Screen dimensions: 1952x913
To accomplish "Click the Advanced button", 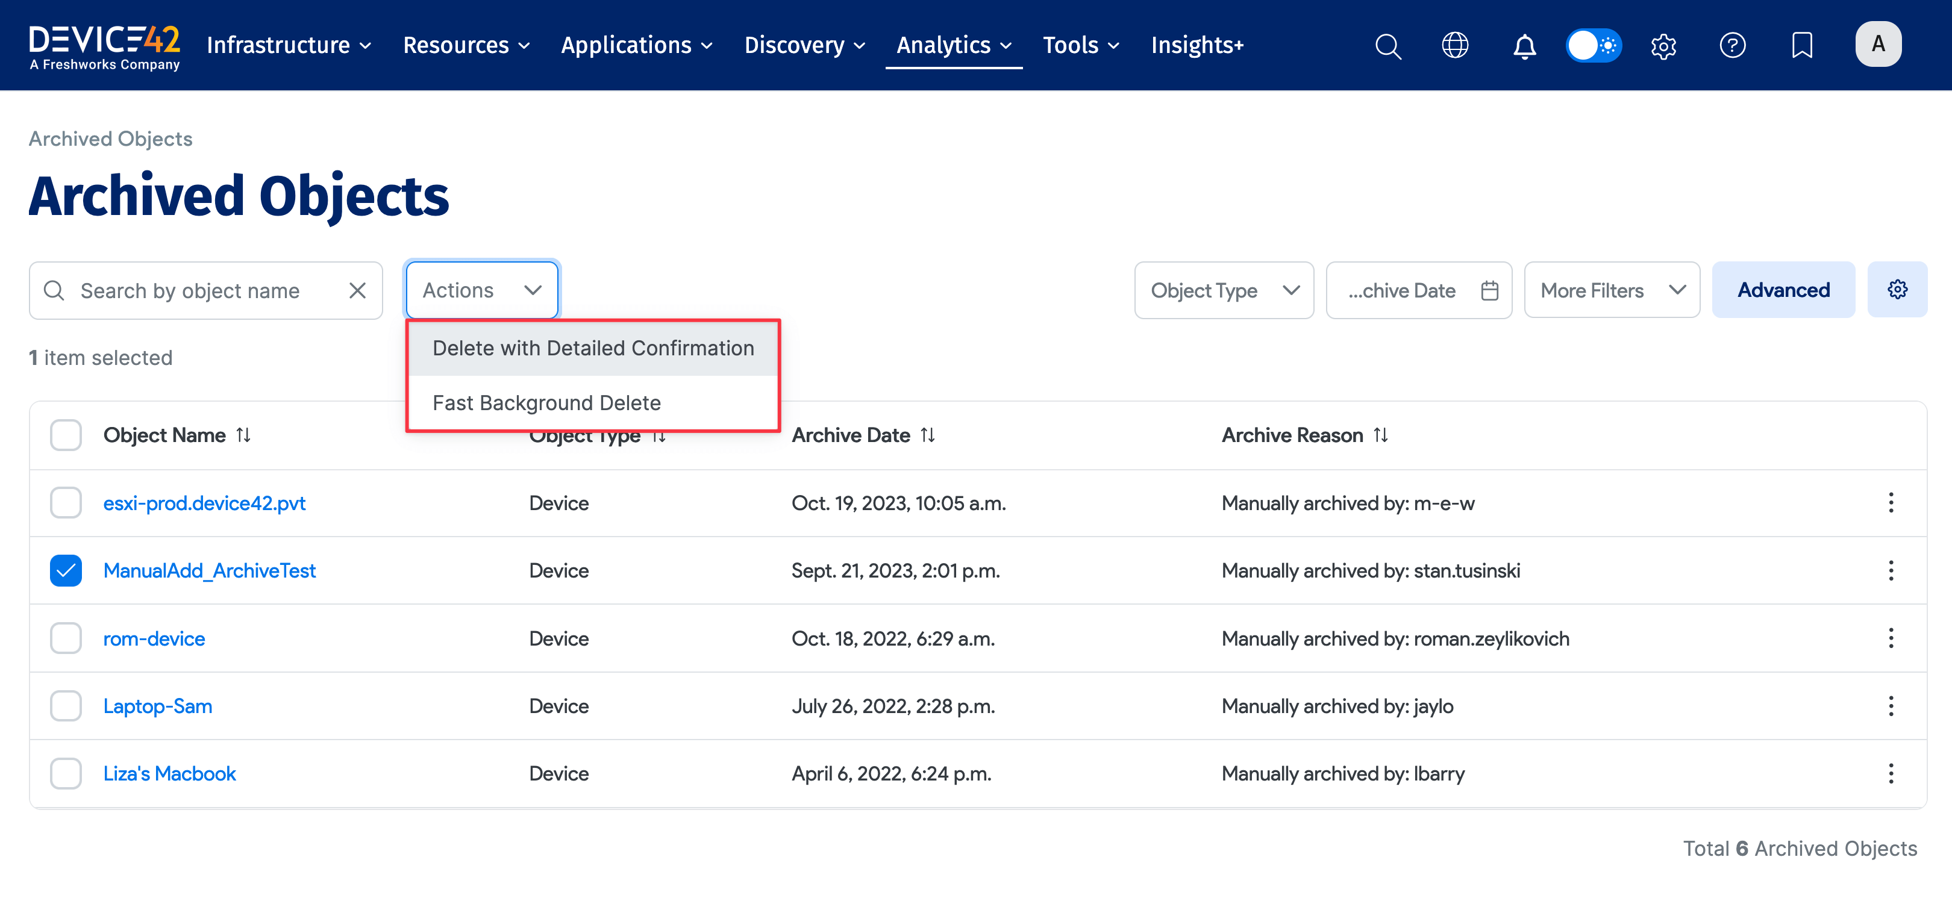I will (1783, 290).
